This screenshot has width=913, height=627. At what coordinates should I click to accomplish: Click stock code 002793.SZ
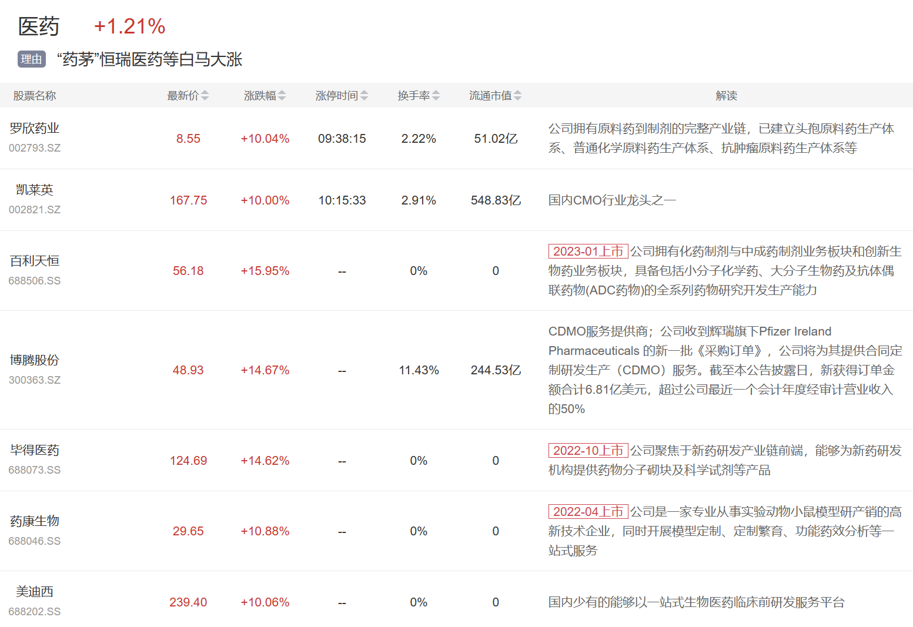[x=35, y=148]
